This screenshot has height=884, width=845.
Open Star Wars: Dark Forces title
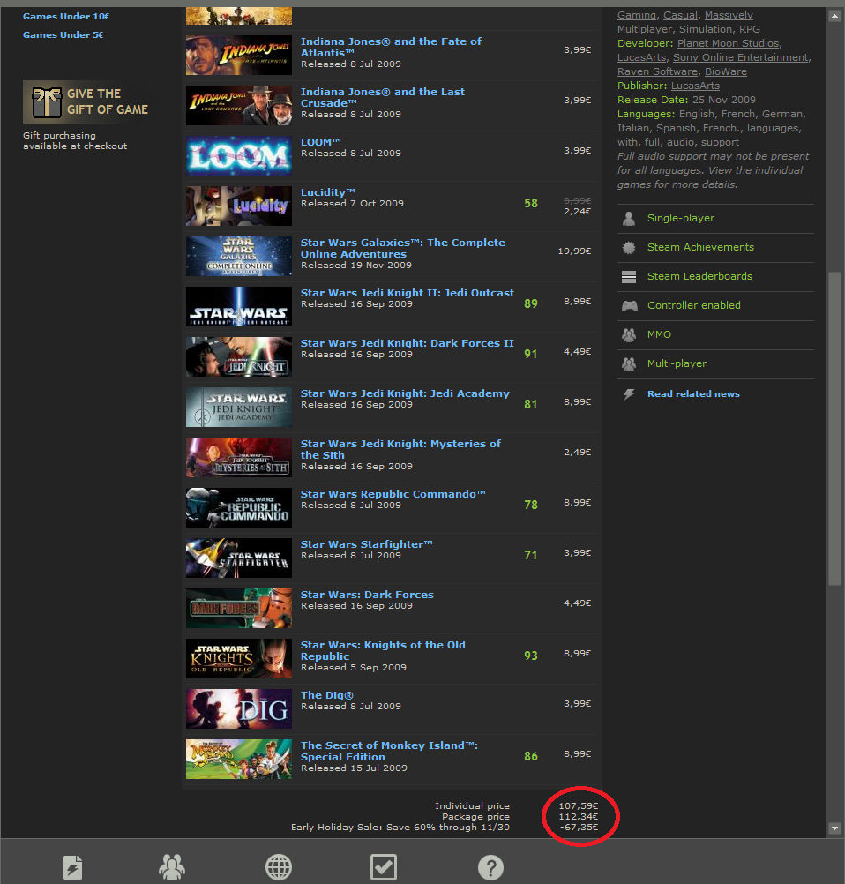(x=367, y=595)
